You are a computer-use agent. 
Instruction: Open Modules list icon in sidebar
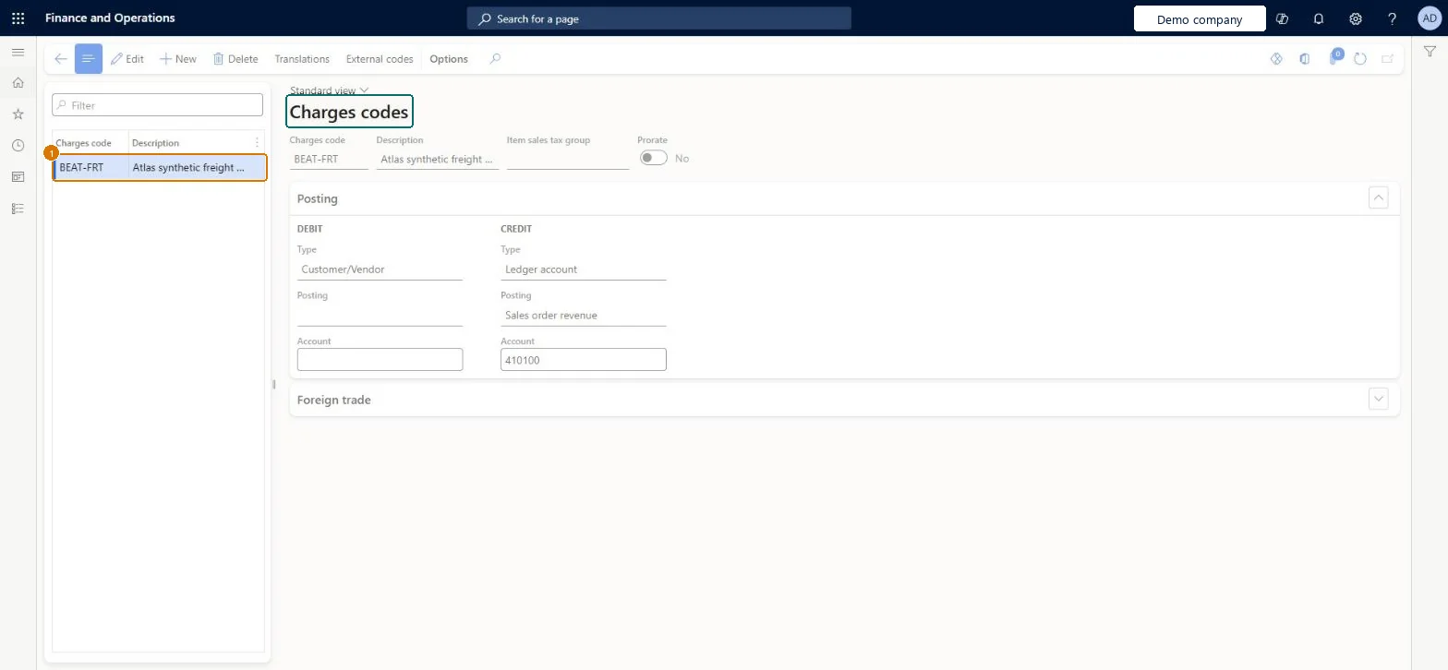18,209
